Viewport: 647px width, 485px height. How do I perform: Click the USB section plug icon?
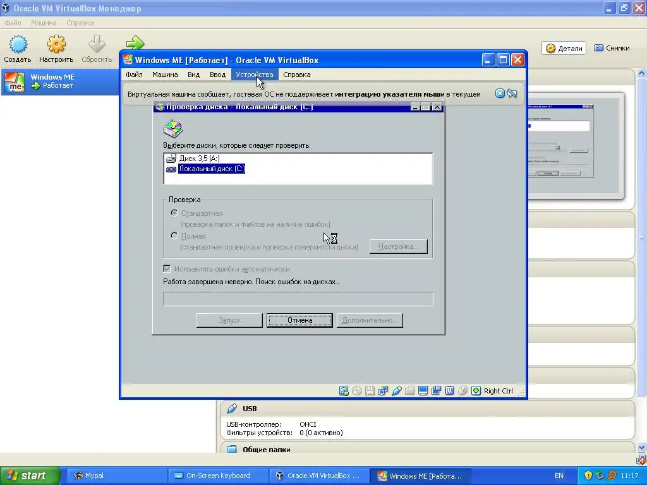pos(232,409)
